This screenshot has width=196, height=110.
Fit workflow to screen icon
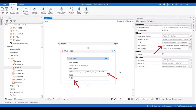click(x=129, y=99)
